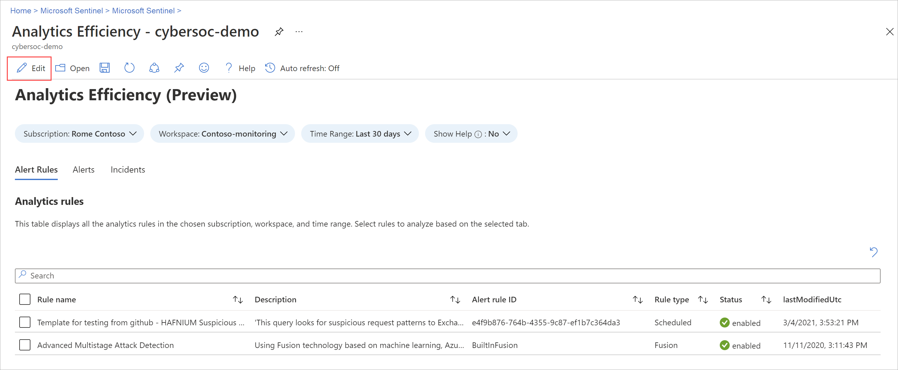This screenshot has height=370, width=898.
Task: Switch to the Incidents tab
Action: [x=128, y=170]
